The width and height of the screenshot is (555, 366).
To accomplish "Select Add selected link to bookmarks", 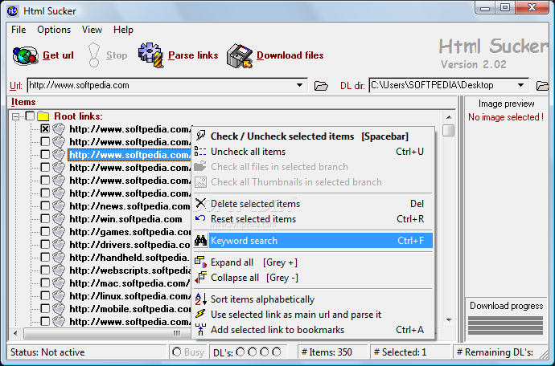I will [x=313, y=330].
